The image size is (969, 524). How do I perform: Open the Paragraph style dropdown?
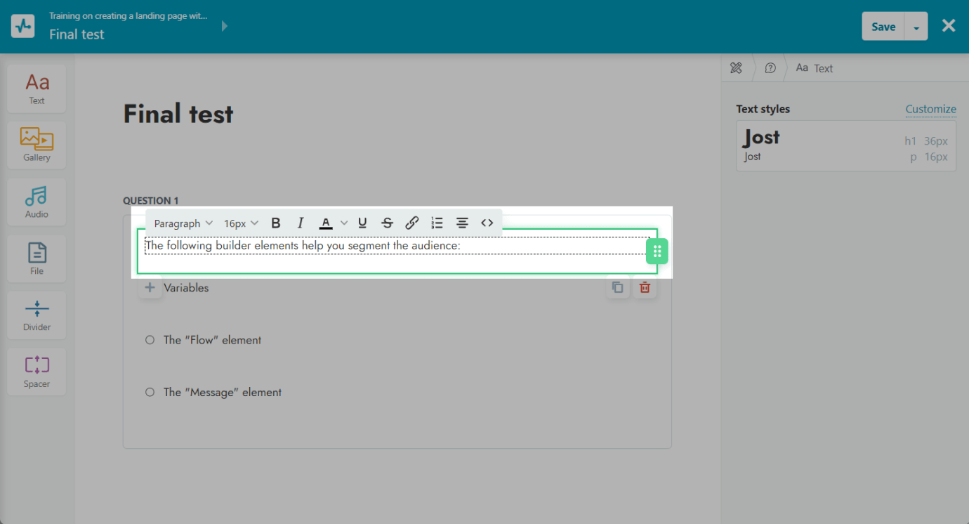click(x=183, y=223)
